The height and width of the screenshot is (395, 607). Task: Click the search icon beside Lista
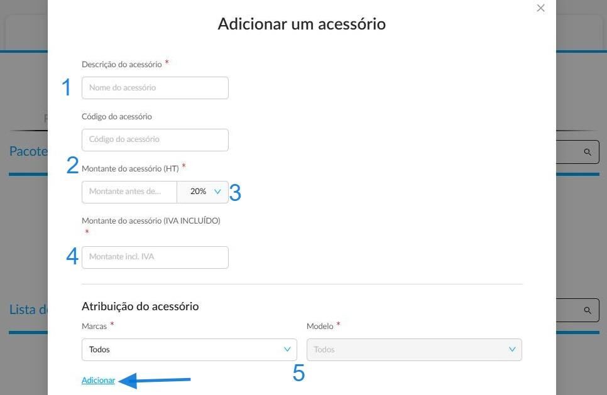(588, 310)
